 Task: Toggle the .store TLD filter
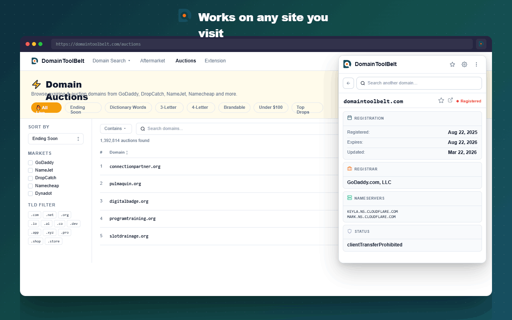pyautogui.click(x=54, y=241)
